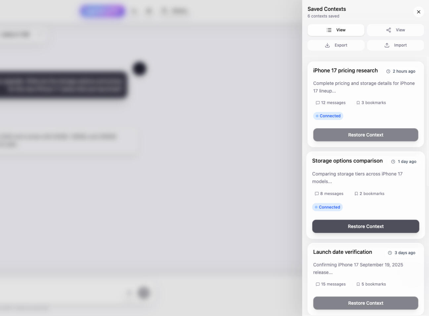This screenshot has height=316, width=429.
Task: Expand the iPhone 17 pricing research card
Action: tap(345, 70)
